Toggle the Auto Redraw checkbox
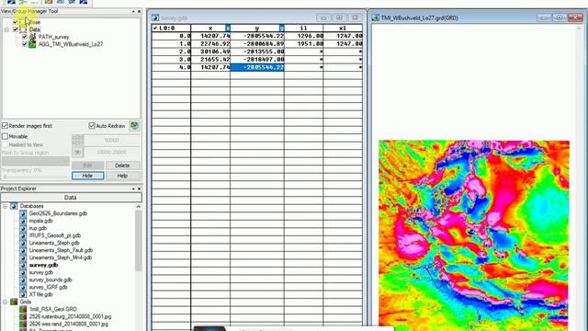 click(x=92, y=126)
